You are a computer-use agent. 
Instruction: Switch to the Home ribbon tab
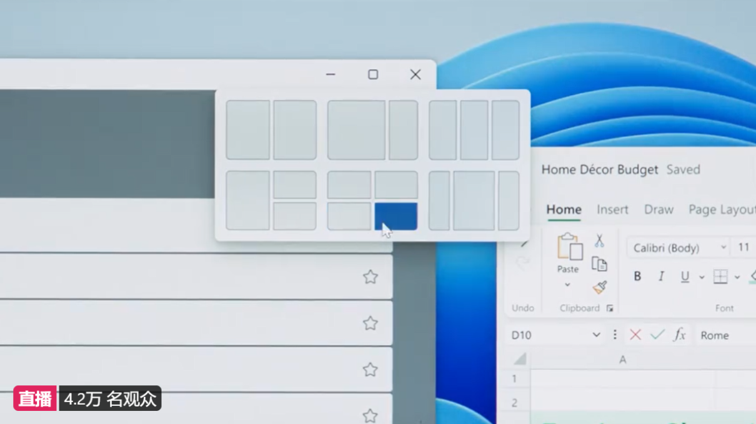564,210
